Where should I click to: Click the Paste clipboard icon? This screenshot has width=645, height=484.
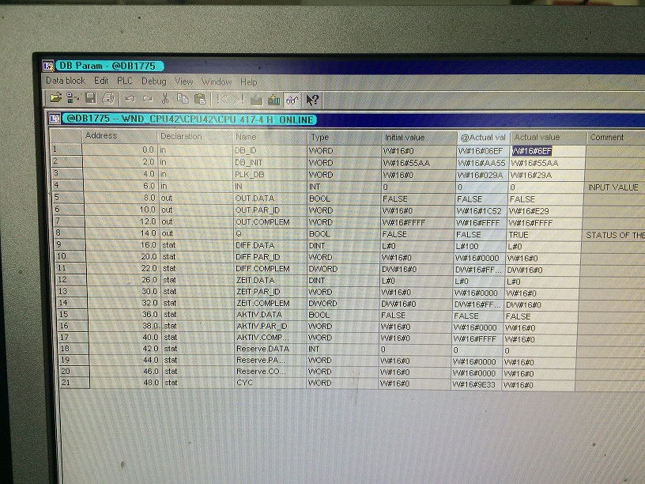[200, 99]
